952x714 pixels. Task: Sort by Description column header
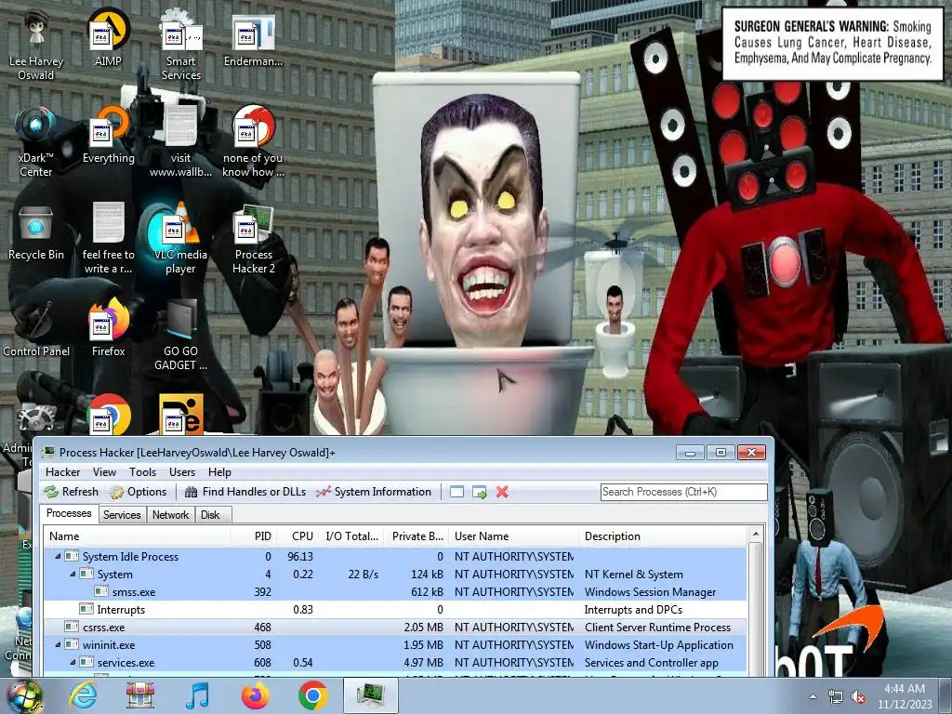(663, 536)
